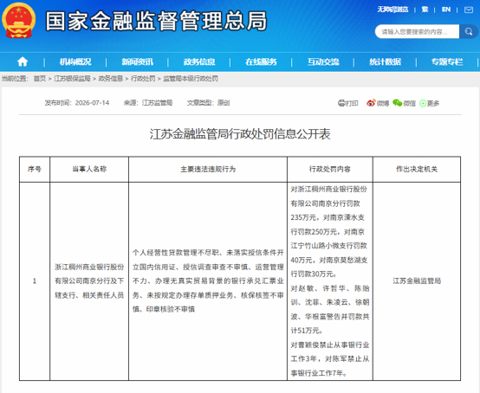Switch to traditional Chinese 繁

click(425, 10)
